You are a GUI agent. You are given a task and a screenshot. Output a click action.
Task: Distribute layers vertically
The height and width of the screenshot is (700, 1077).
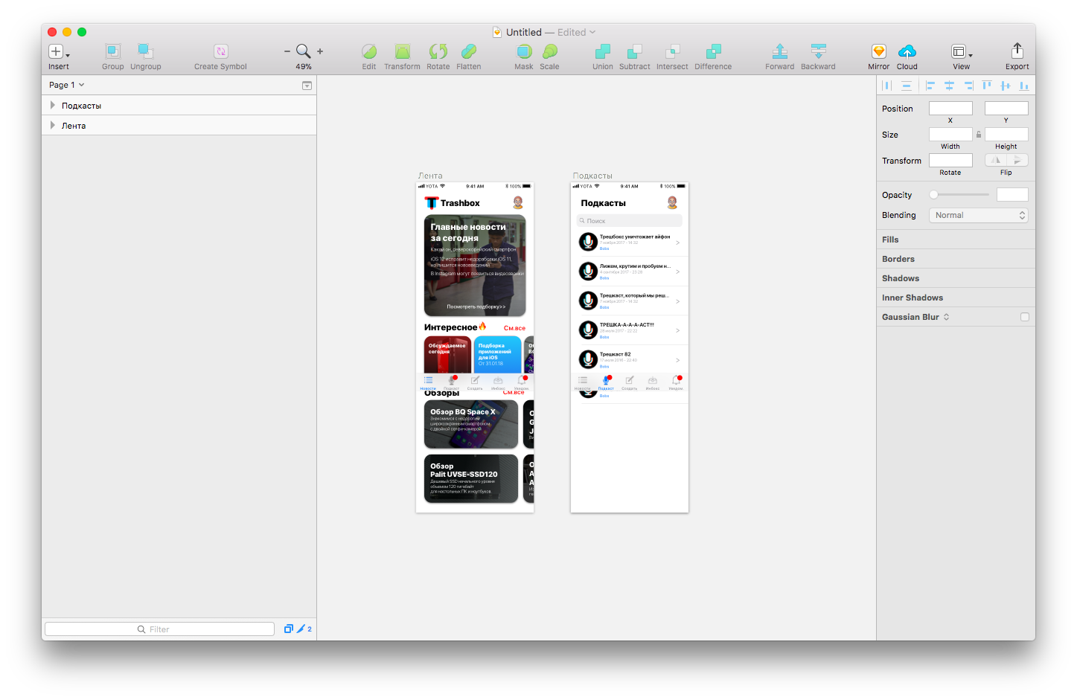click(x=907, y=86)
